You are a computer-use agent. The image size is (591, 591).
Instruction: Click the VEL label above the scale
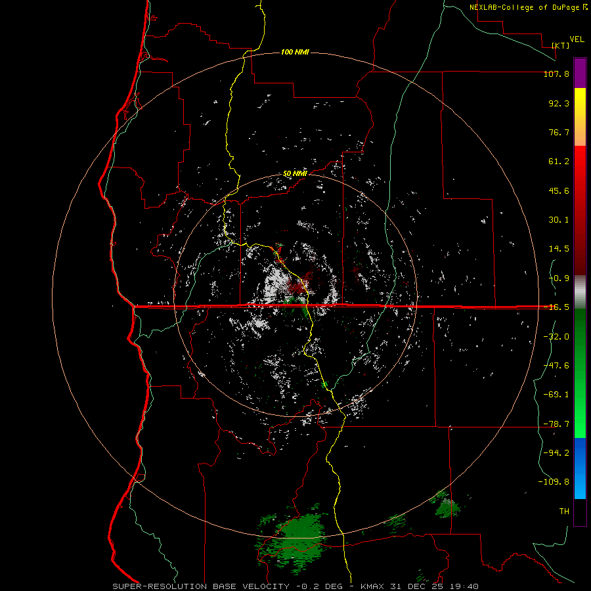(577, 39)
